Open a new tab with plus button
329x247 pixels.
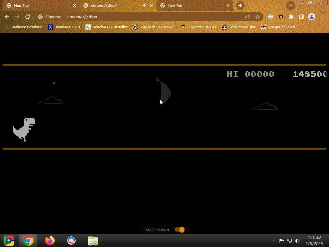click(x=240, y=5)
